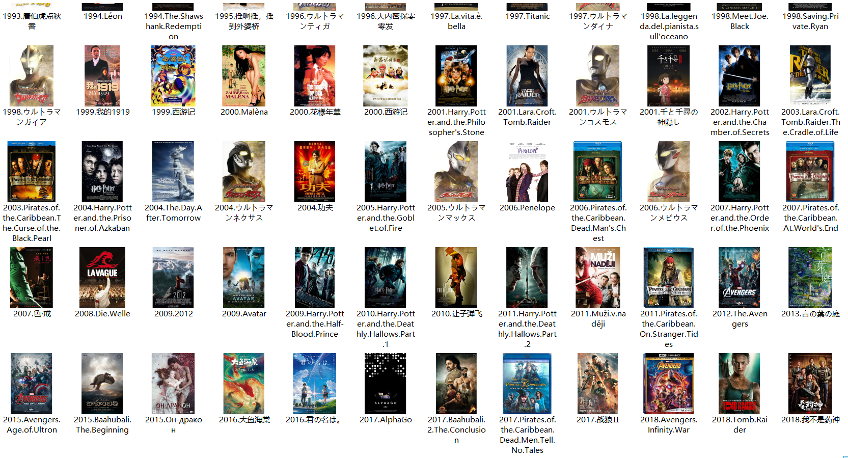Select 2015.Baahubali.The.Beginning poster

(x=102, y=383)
